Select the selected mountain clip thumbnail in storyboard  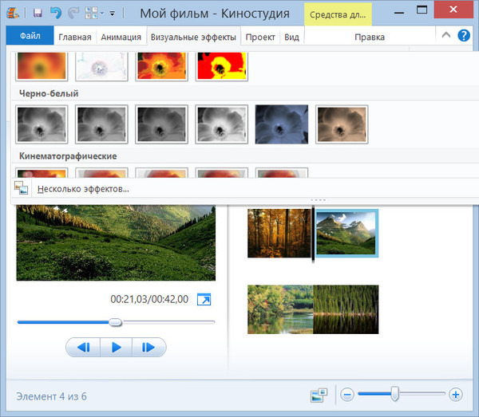coord(346,233)
